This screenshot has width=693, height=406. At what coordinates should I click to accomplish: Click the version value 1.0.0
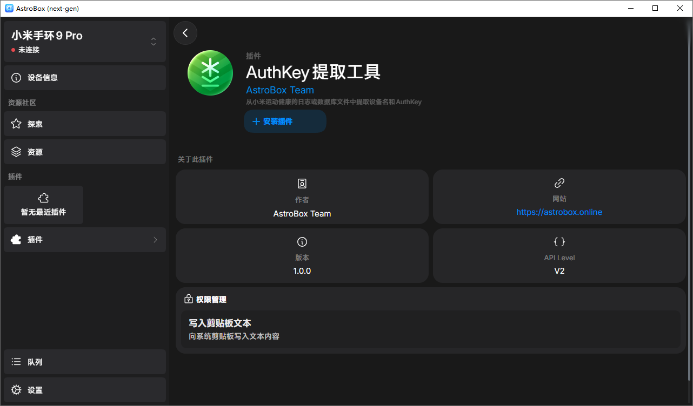pos(302,271)
